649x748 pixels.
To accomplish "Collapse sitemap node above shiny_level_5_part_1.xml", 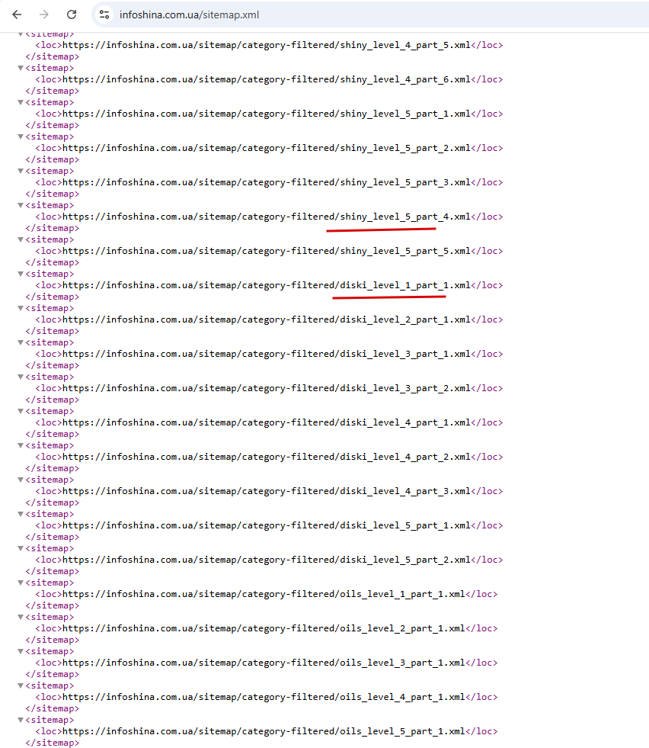I will click(x=21, y=102).
